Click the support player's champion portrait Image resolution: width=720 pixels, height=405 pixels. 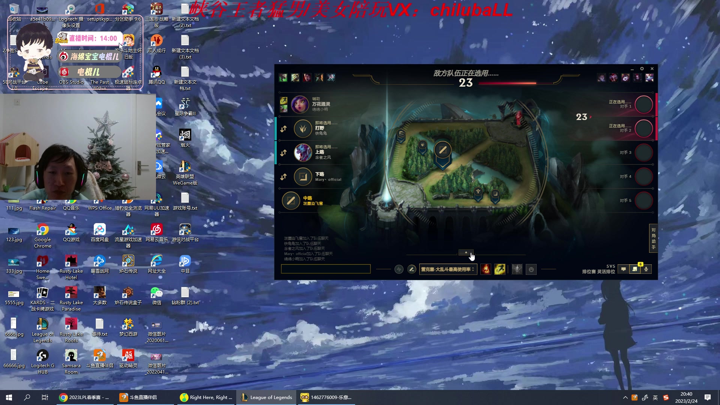point(300,104)
